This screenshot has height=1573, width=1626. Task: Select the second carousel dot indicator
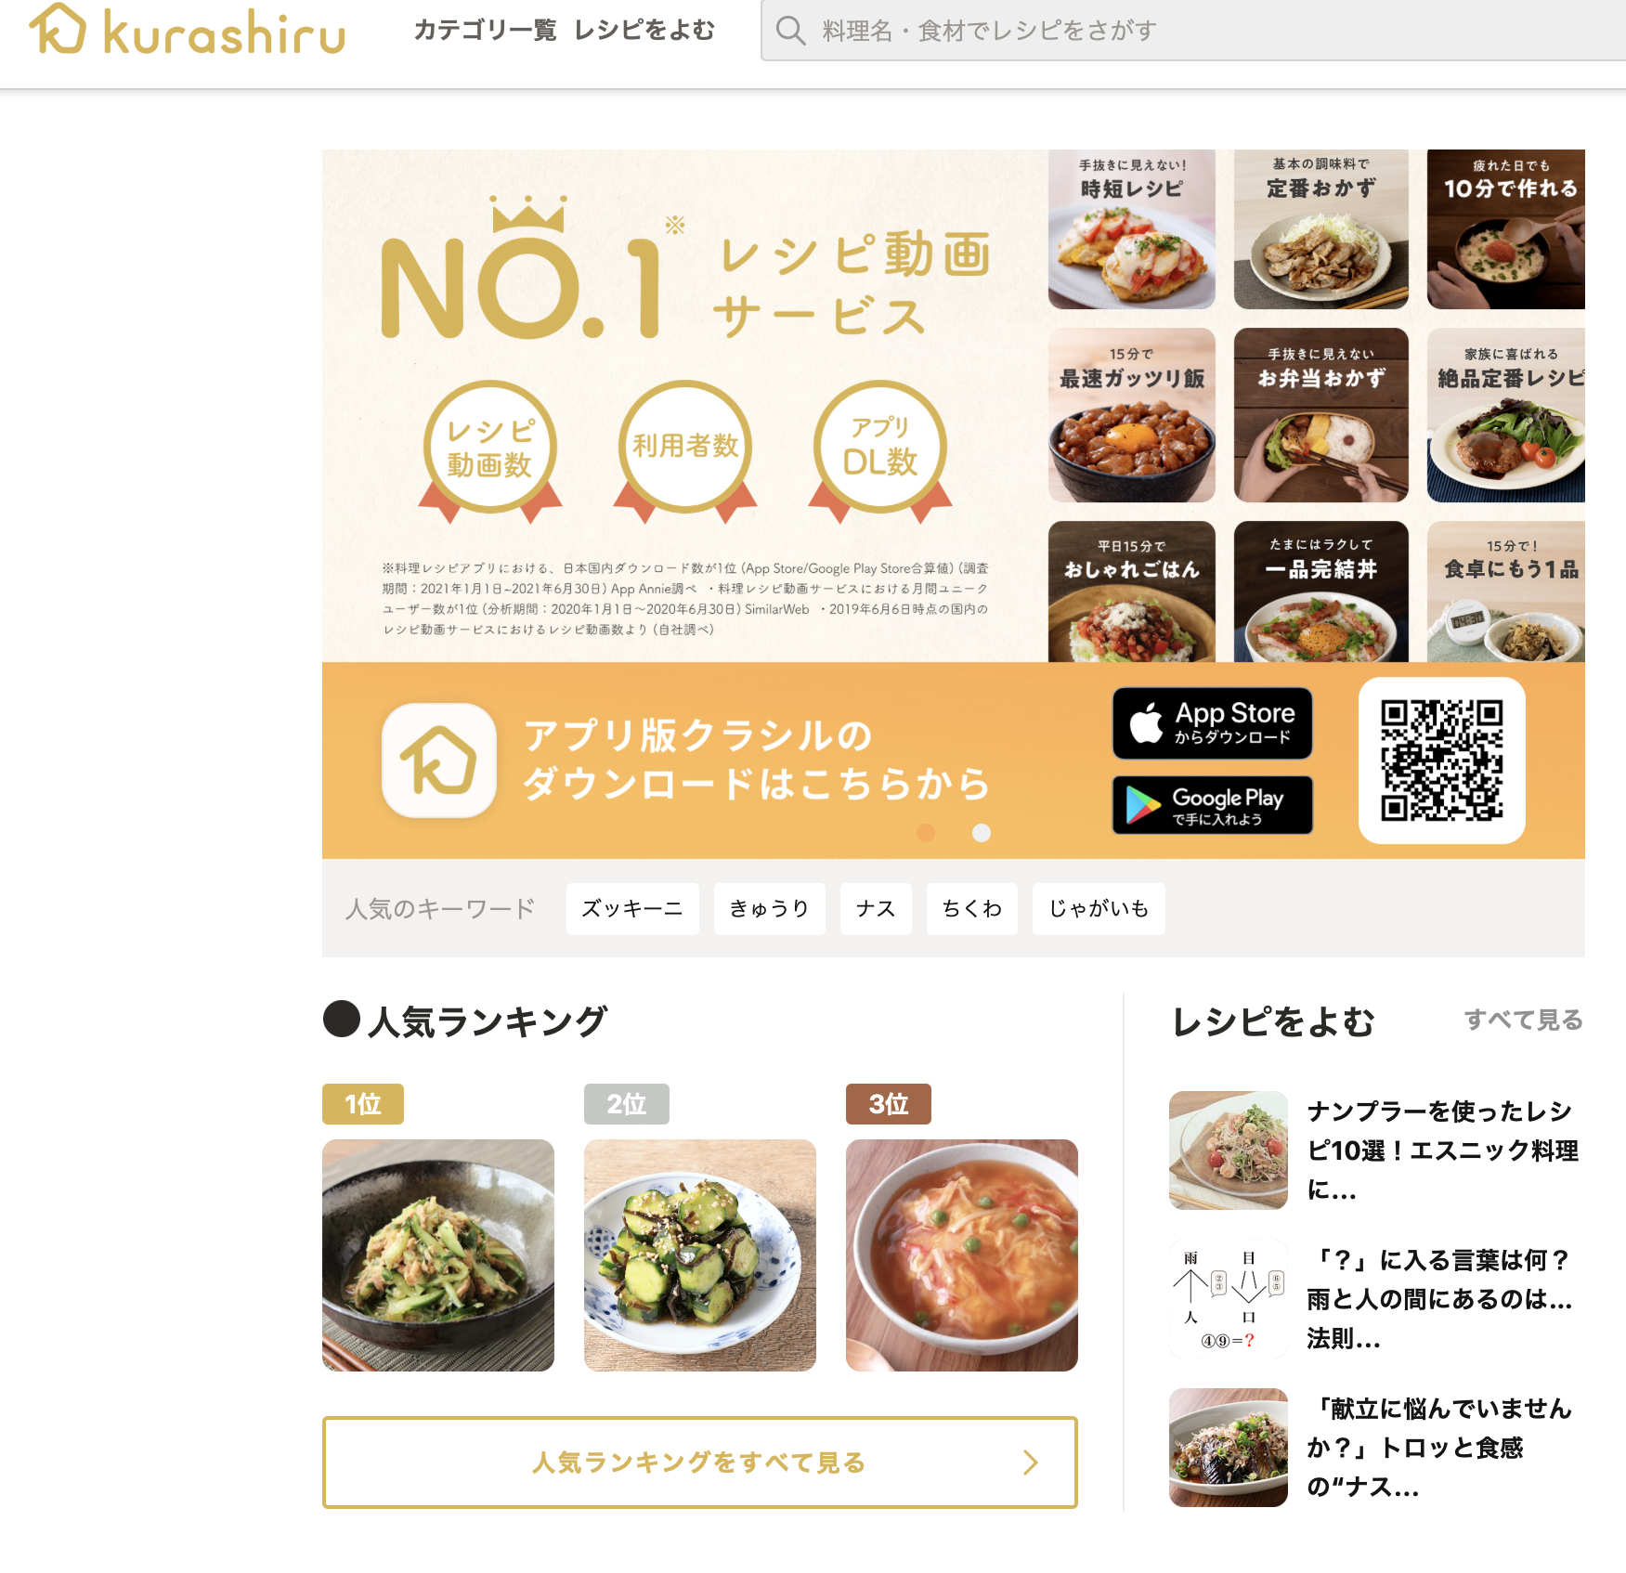click(x=982, y=833)
